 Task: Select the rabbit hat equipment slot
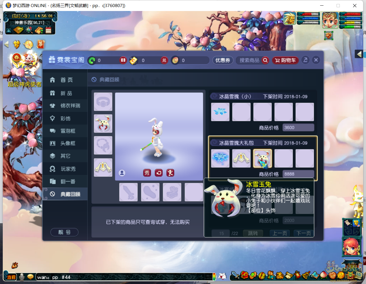(x=103, y=124)
